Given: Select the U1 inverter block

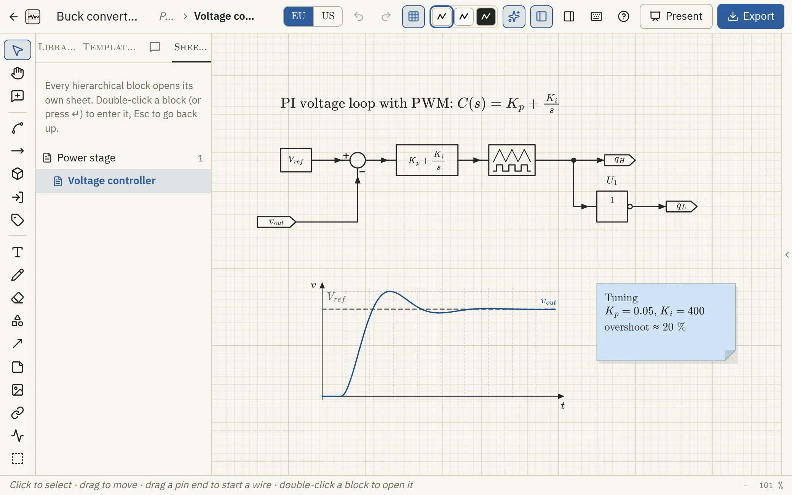Looking at the screenshot, I should 612,207.
